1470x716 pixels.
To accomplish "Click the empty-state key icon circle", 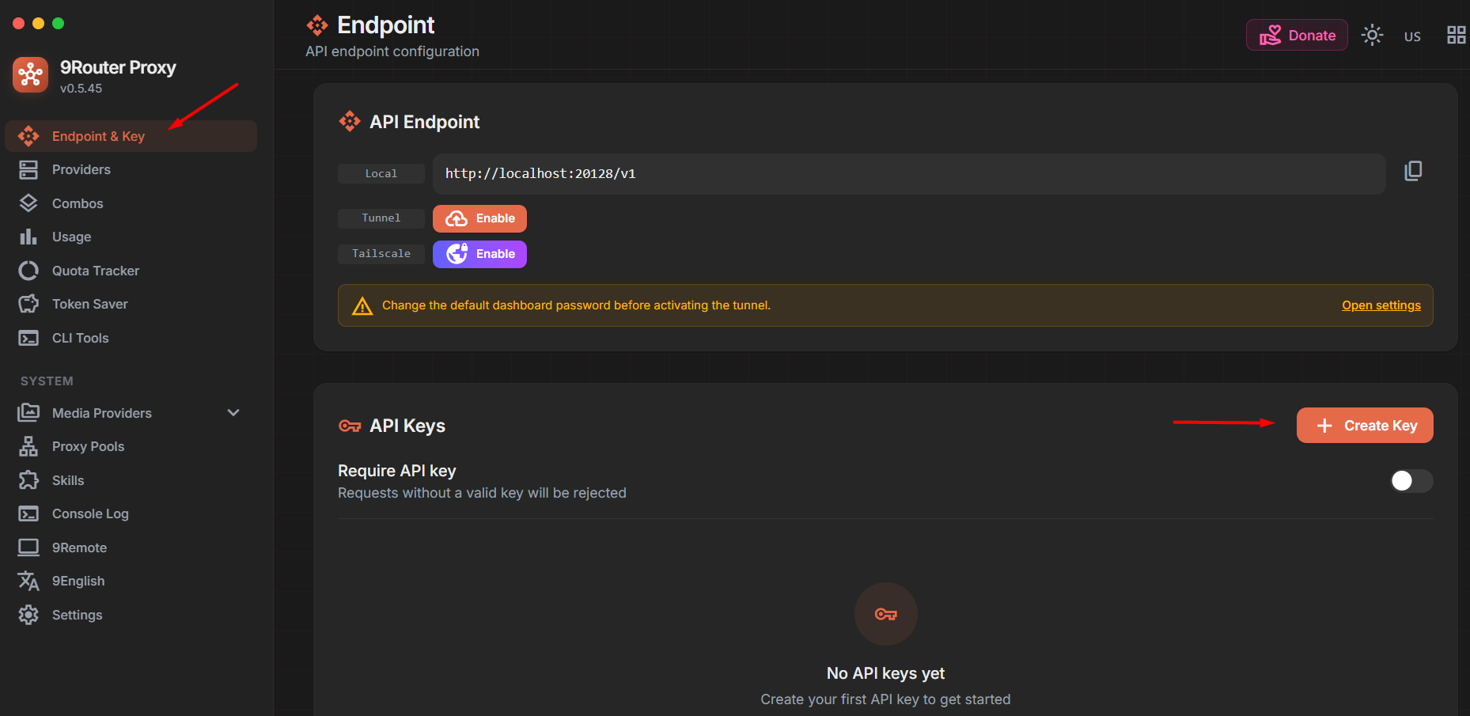I will tap(886, 614).
